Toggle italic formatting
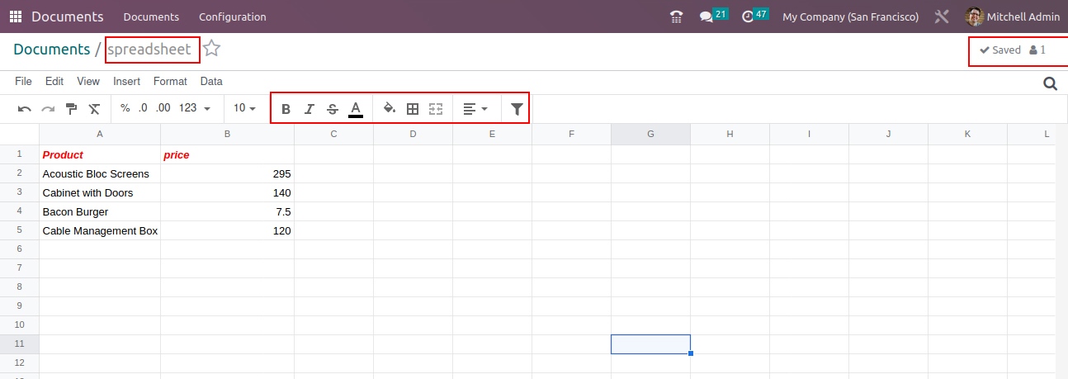 (x=309, y=108)
